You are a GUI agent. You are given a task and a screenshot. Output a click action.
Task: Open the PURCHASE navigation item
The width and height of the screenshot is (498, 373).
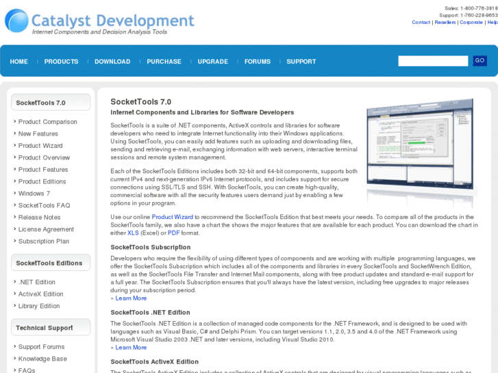pyautogui.click(x=164, y=62)
